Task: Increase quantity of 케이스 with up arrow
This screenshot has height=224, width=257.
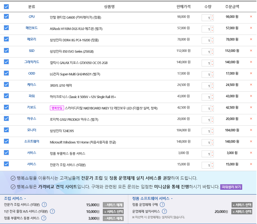Action: pyautogui.click(x=212, y=84)
